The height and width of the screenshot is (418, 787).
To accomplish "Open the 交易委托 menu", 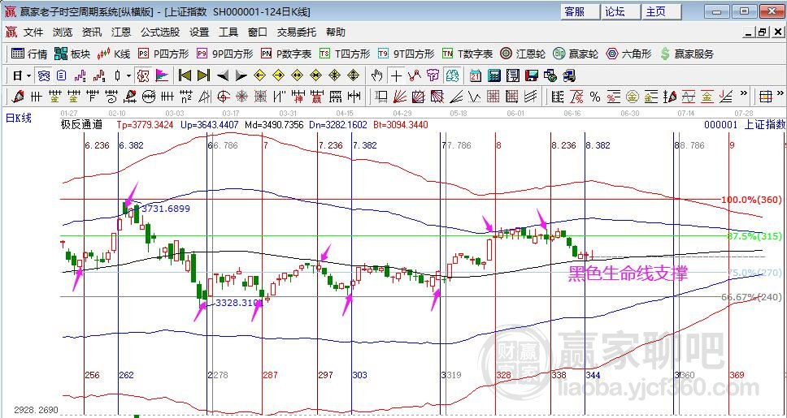I will click(297, 32).
